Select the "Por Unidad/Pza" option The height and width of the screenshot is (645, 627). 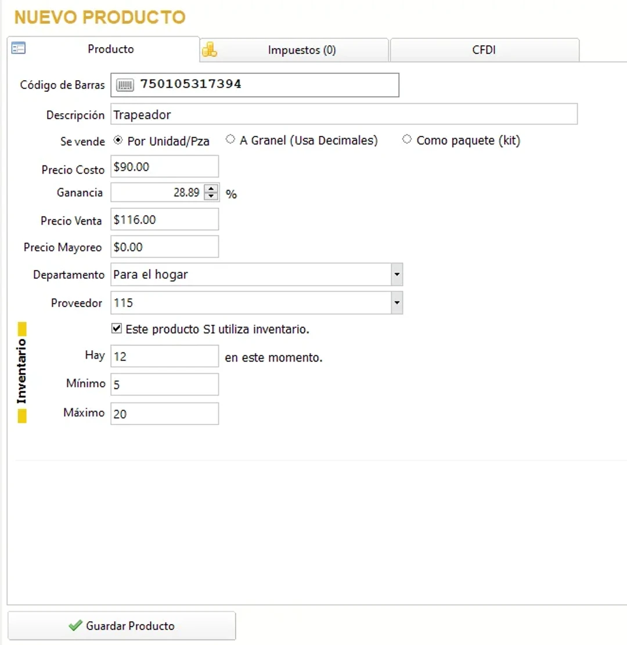pyautogui.click(x=118, y=139)
